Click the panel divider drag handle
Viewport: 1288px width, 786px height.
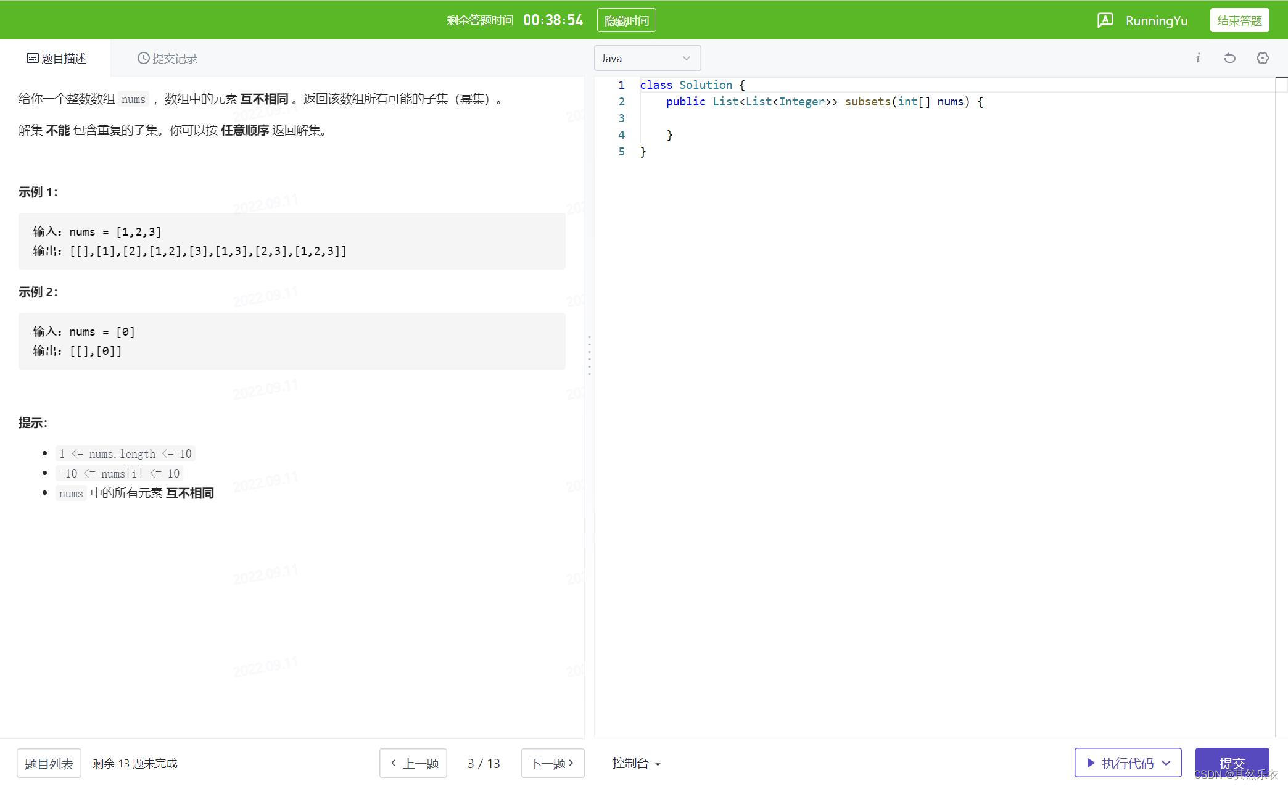pos(590,356)
